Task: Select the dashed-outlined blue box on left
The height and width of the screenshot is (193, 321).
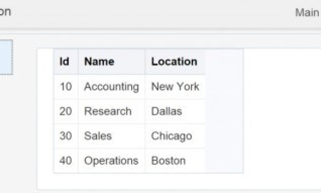Action: click(x=6, y=57)
